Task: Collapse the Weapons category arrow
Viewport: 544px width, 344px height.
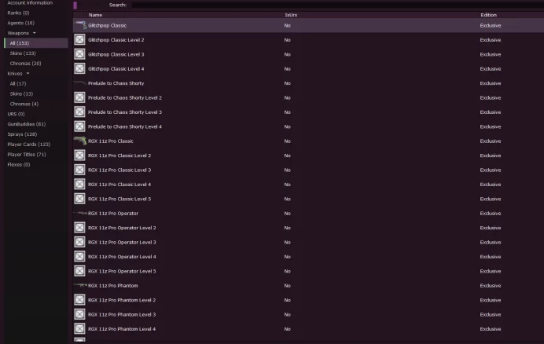Action: [34, 33]
